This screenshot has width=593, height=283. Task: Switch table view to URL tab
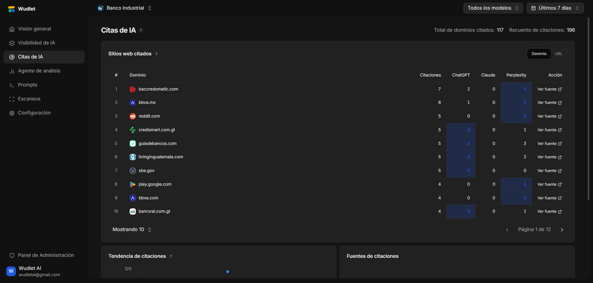(558, 54)
